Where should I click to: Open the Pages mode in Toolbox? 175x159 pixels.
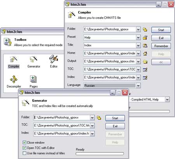pyautogui.click(x=33, y=82)
